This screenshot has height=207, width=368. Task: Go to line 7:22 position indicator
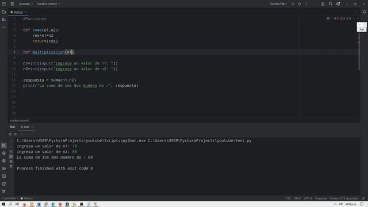point(287,198)
